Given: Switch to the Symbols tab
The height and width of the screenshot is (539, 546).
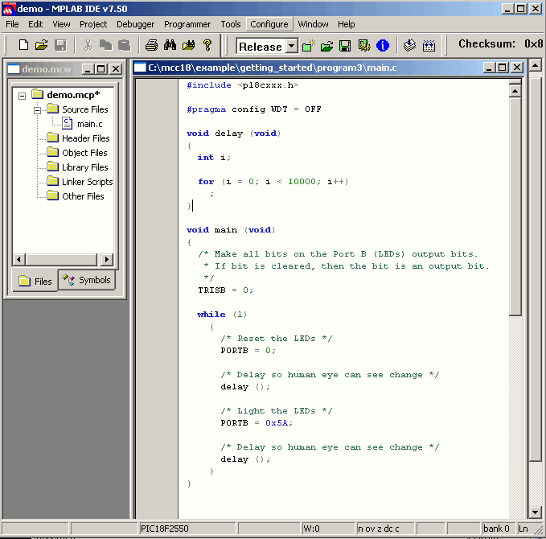Looking at the screenshot, I should [87, 280].
